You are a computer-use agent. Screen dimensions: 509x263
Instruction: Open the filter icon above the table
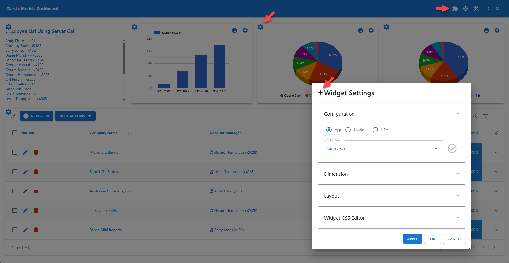point(485,116)
